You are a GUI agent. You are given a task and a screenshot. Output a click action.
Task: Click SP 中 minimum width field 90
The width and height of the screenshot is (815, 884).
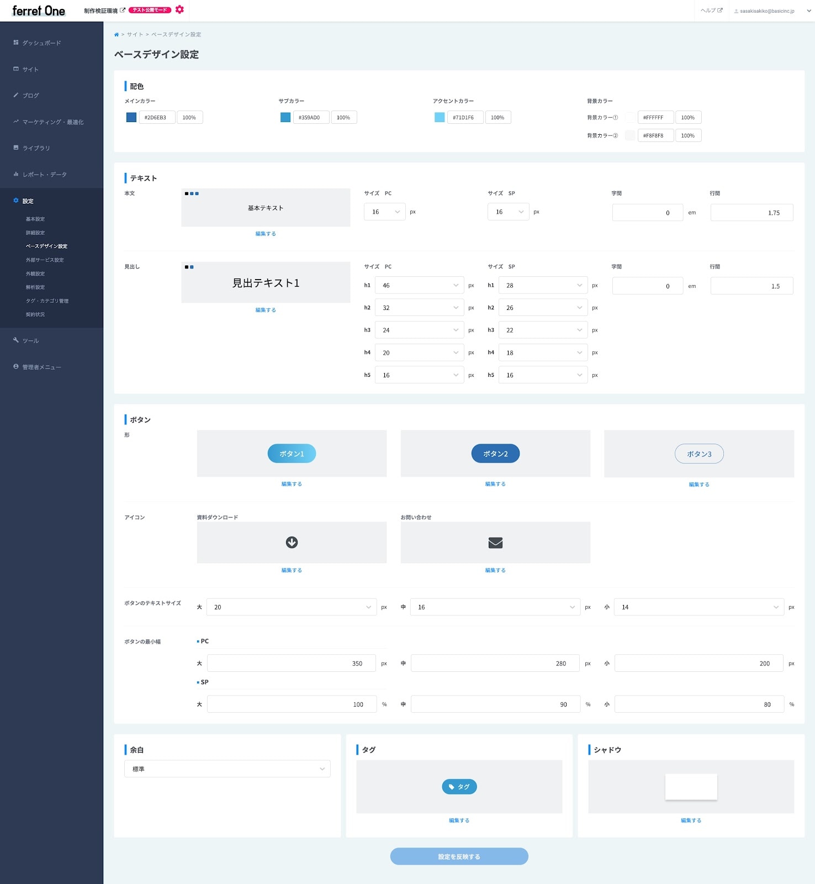[495, 704]
